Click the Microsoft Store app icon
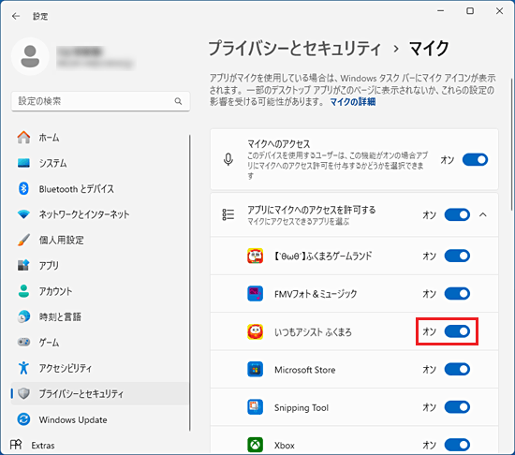 pyautogui.click(x=256, y=369)
